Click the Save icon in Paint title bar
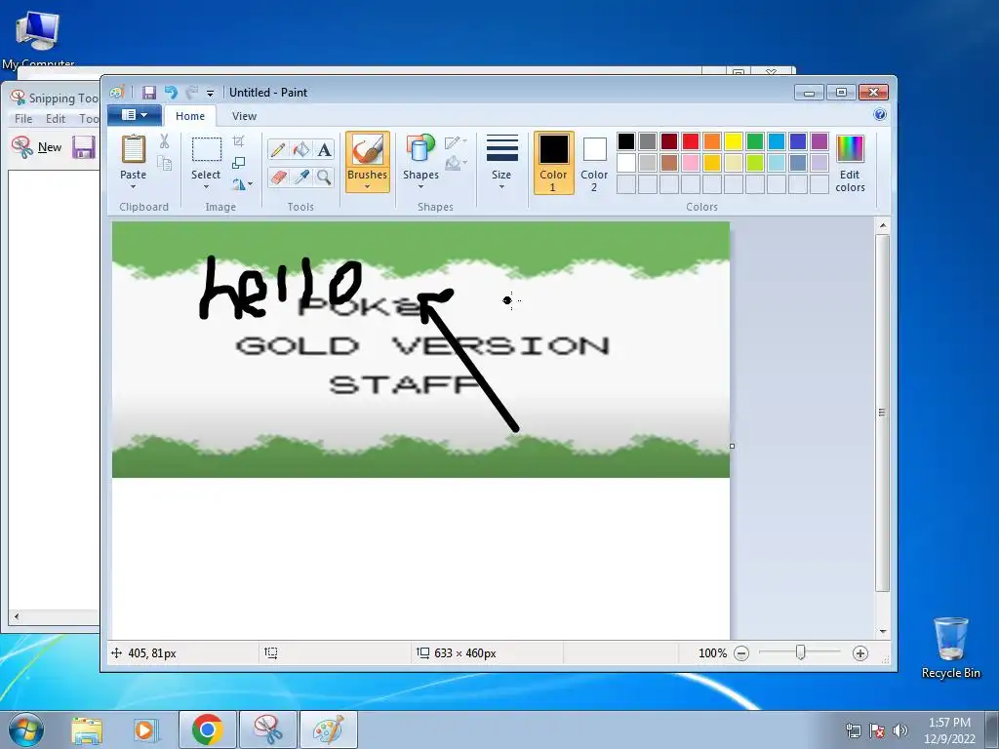The height and width of the screenshot is (749, 999). (x=149, y=93)
